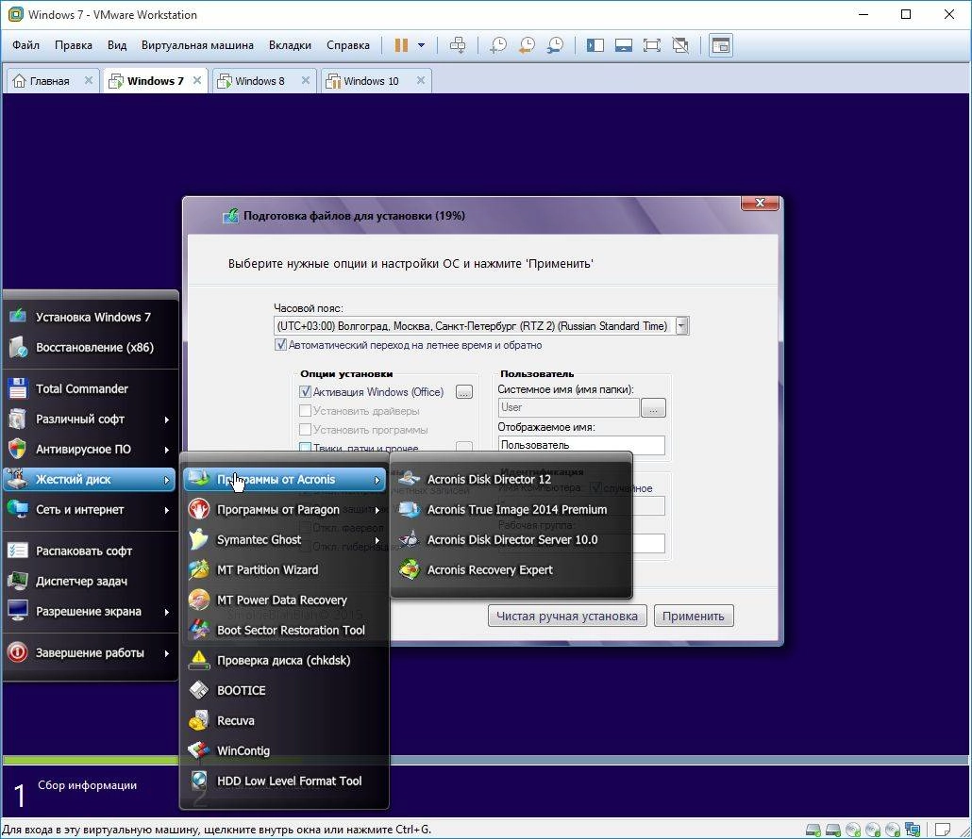Expand the Антивирусное ПО submenu arrow
This screenshot has height=839, width=972.
167,450
